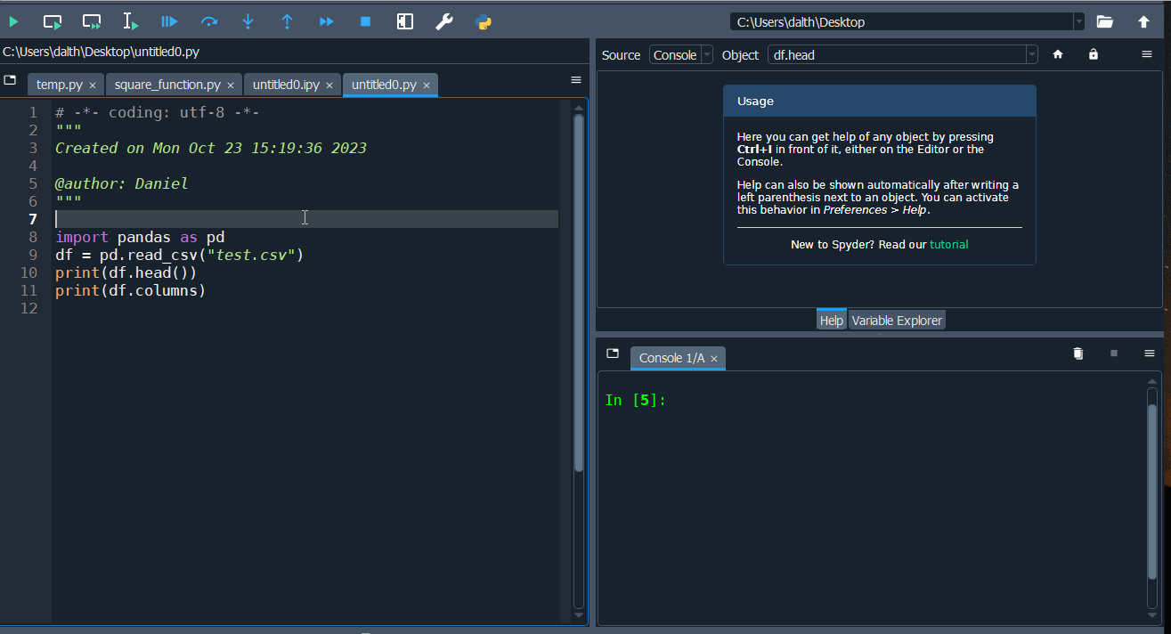Run the file with the green play icon
The height and width of the screenshot is (634, 1171).
(x=13, y=21)
